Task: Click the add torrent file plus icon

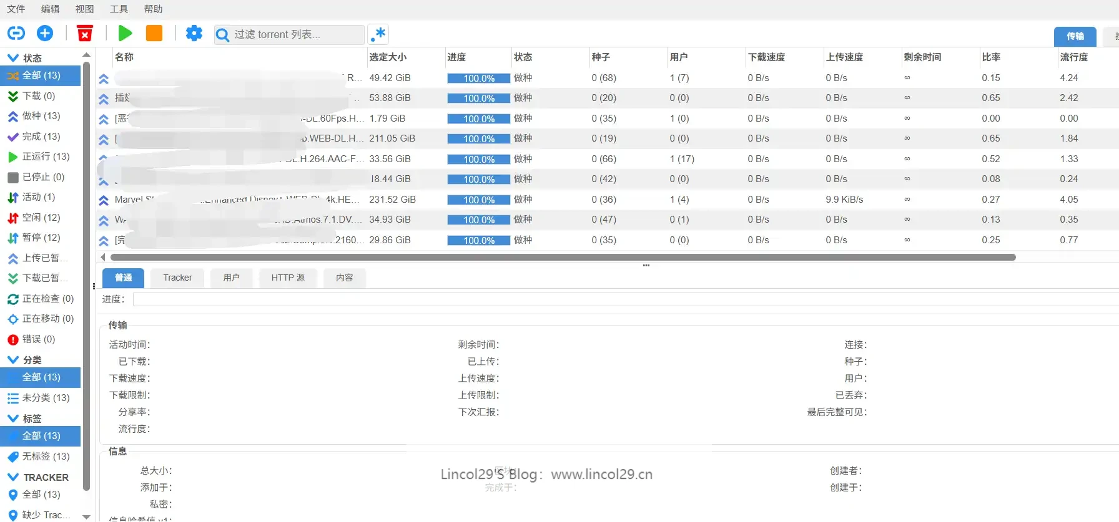Action: point(45,34)
